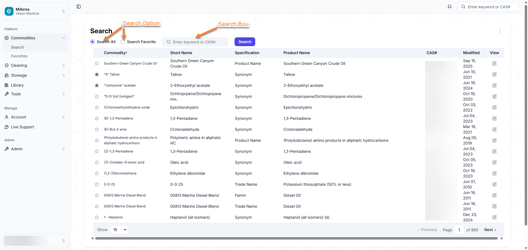Click the horizontal table scrollbar
Viewport: 528px width, 250px height.
(296, 238)
